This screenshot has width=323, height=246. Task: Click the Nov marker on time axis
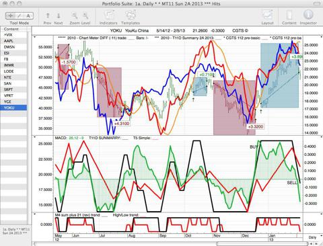click(x=217, y=236)
